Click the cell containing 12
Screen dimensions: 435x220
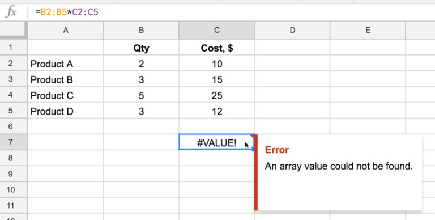tap(217, 111)
